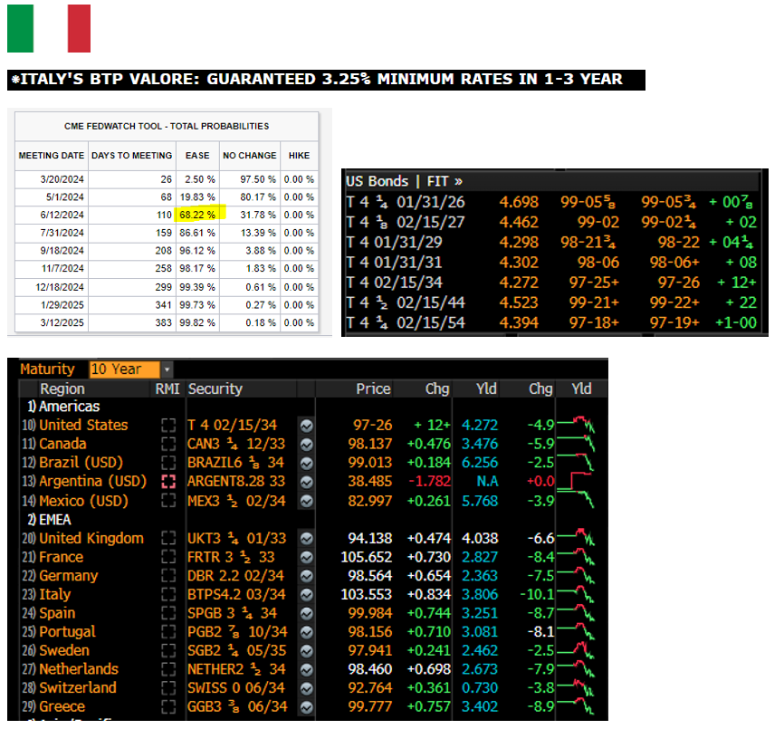
Task: Click the chart icon beside PGB2 ⅞ 10/34
Action: click(307, 632)
